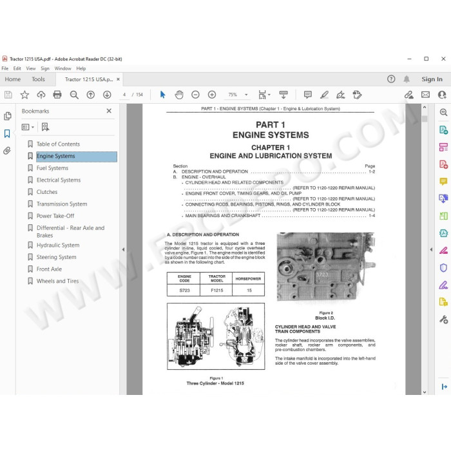Activate the Hand pan tool
451x451 pixels.
179,95
